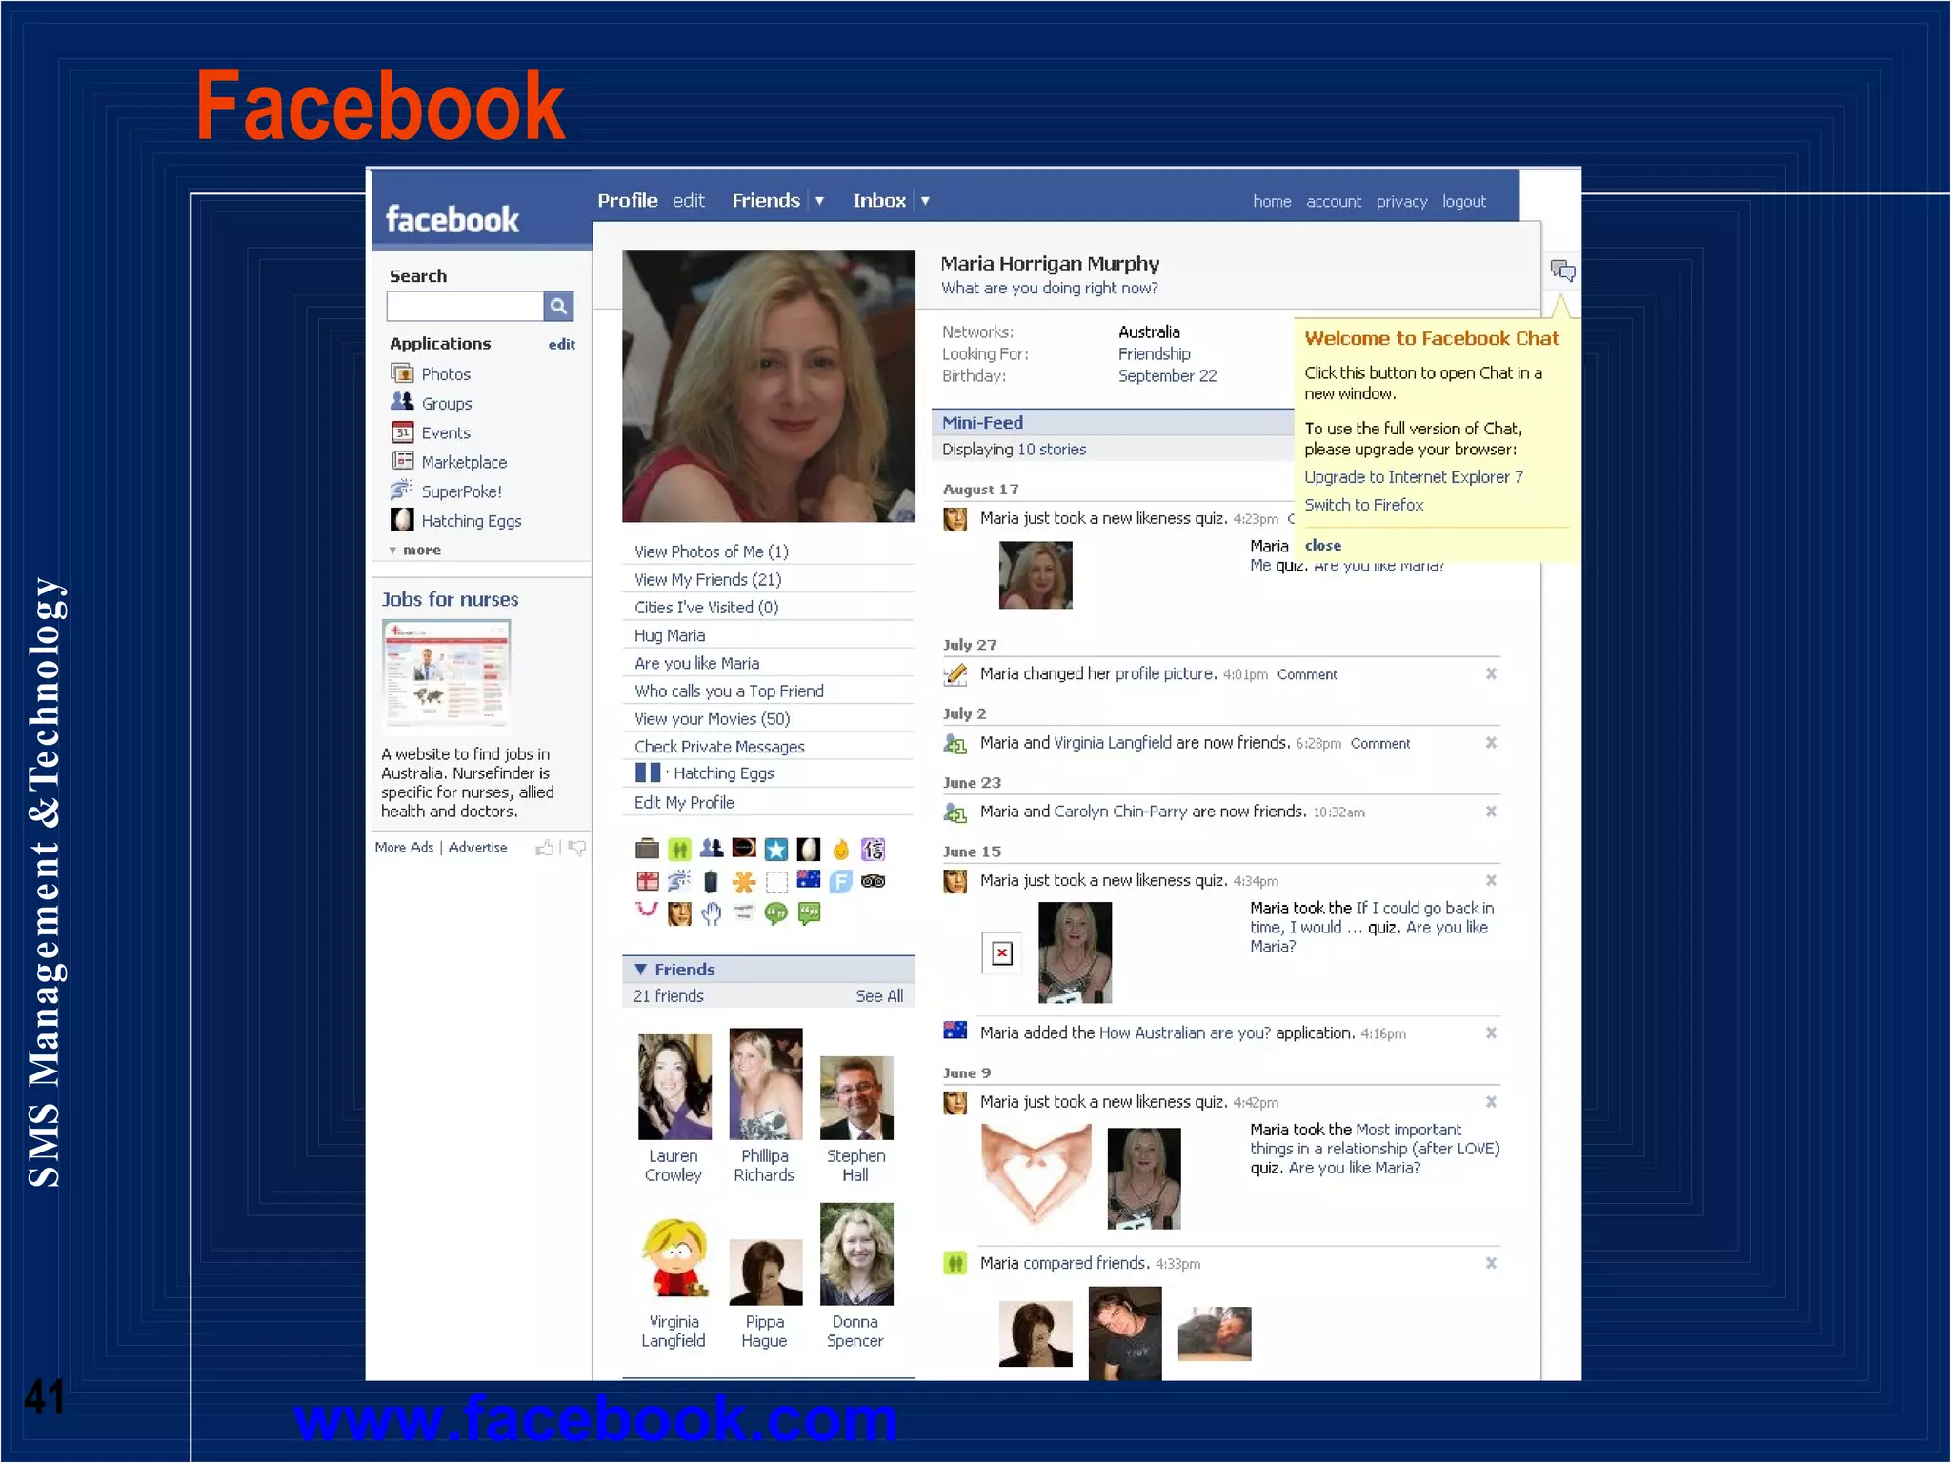Click the thumbs-up icon under the ad
This screenshot has width=1951, height=1463.
point(545,848)
